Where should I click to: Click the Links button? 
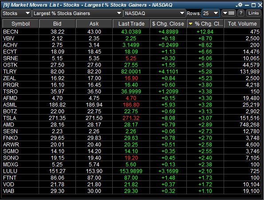pyautogui.click(x=253, y=13)
